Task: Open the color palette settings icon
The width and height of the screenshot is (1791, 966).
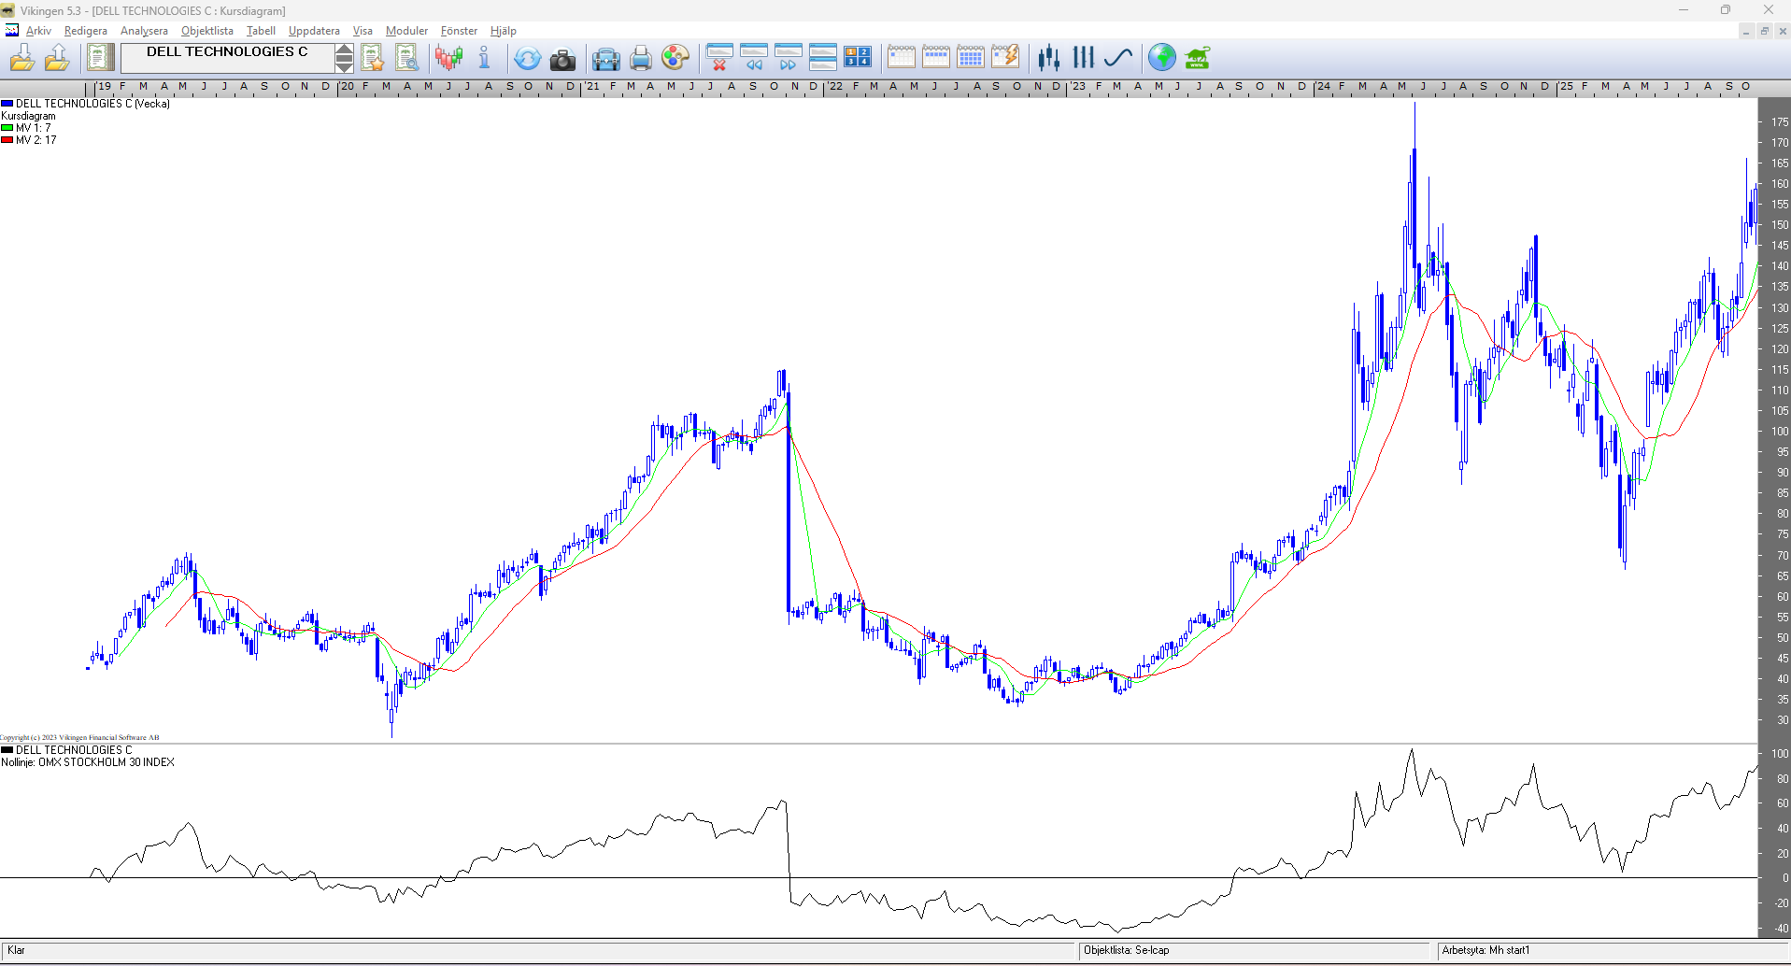Action: (675, 59)
